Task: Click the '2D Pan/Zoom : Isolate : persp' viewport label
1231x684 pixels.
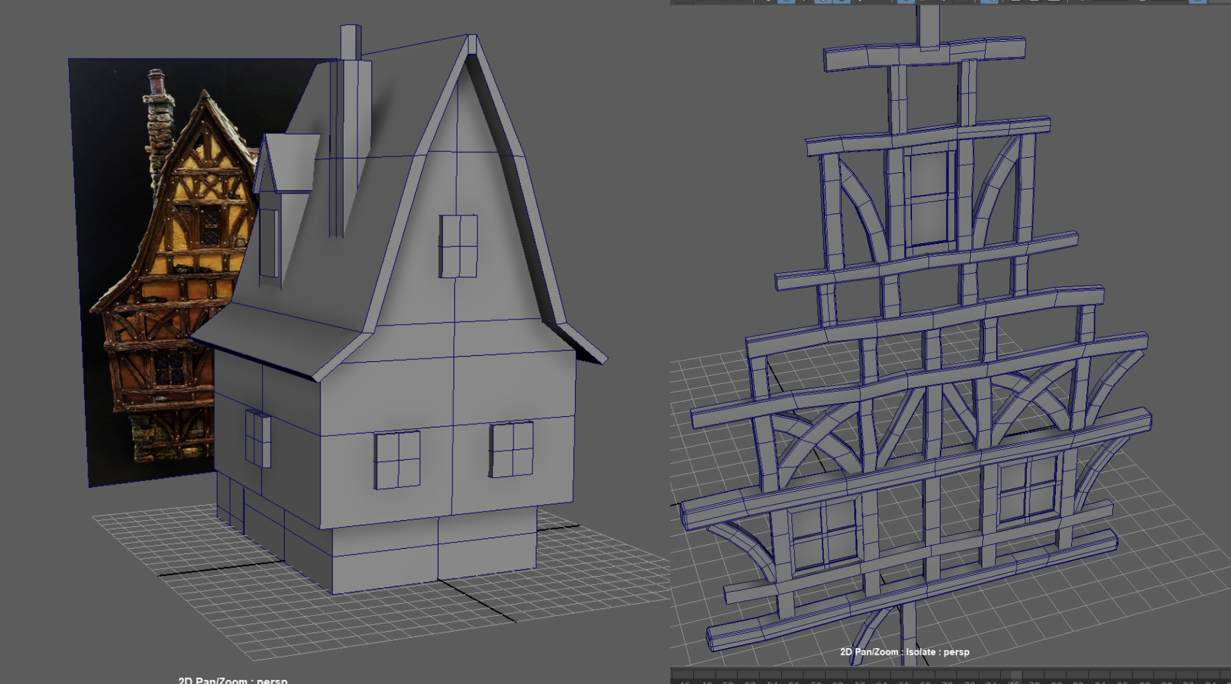Action: 905,652
